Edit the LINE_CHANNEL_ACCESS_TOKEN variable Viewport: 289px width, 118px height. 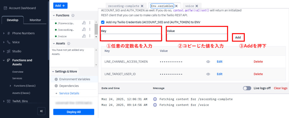(220, 62)
